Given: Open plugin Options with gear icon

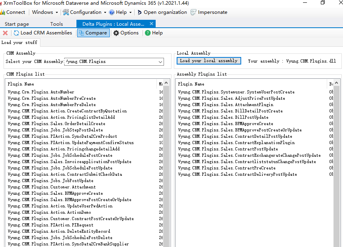Looking at the screenshot, I should click(x=126, y=33).
